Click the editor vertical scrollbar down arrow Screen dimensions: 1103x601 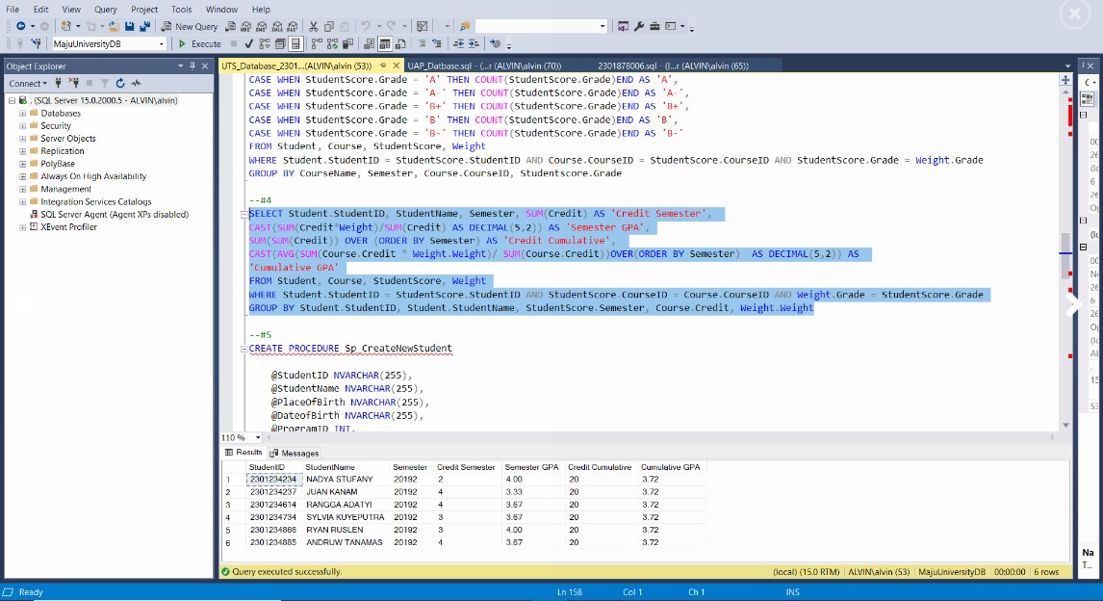click(1065, 425)
